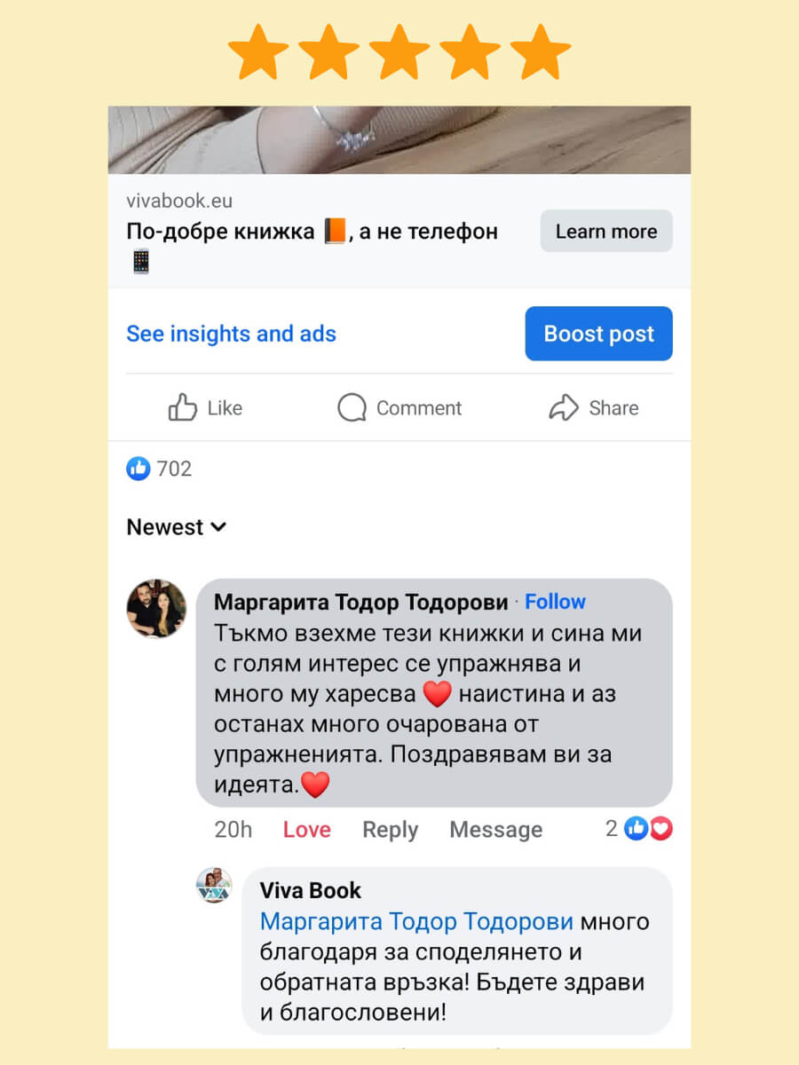Click the heart reaction icon on Маргарита's comment
799x1065 pixels.
pos(661,829)
